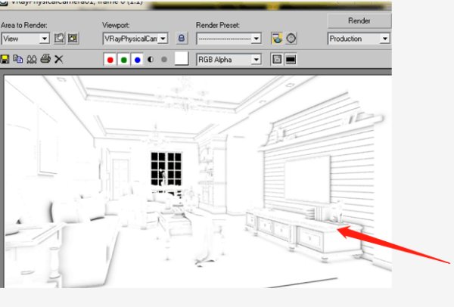Click the Clear (X) icon
This screenshot has width=454, height=307.
click(x=59, y=59)
